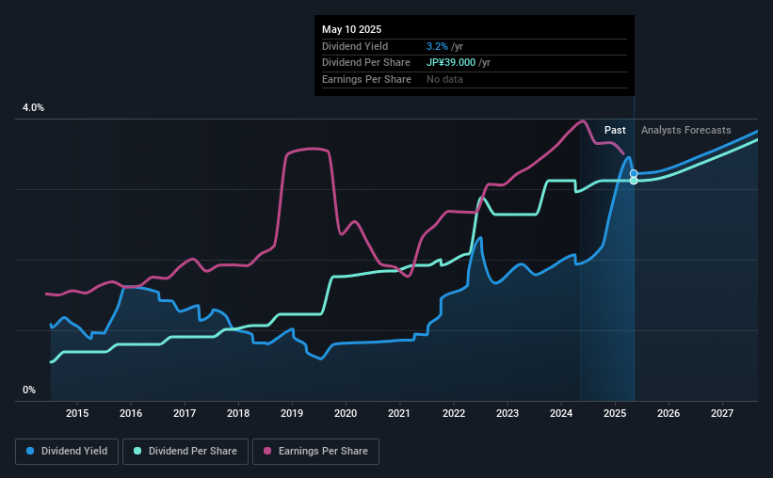Image resolution: width=773 pixels, height=478 pixels.
Task: Click the 'Past' label on chart
Action: [x=615, y=130]
